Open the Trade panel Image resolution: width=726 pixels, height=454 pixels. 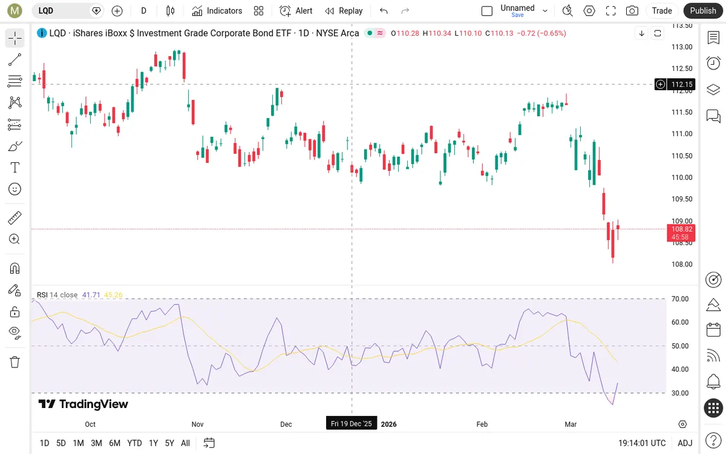[x=662, y=11]
